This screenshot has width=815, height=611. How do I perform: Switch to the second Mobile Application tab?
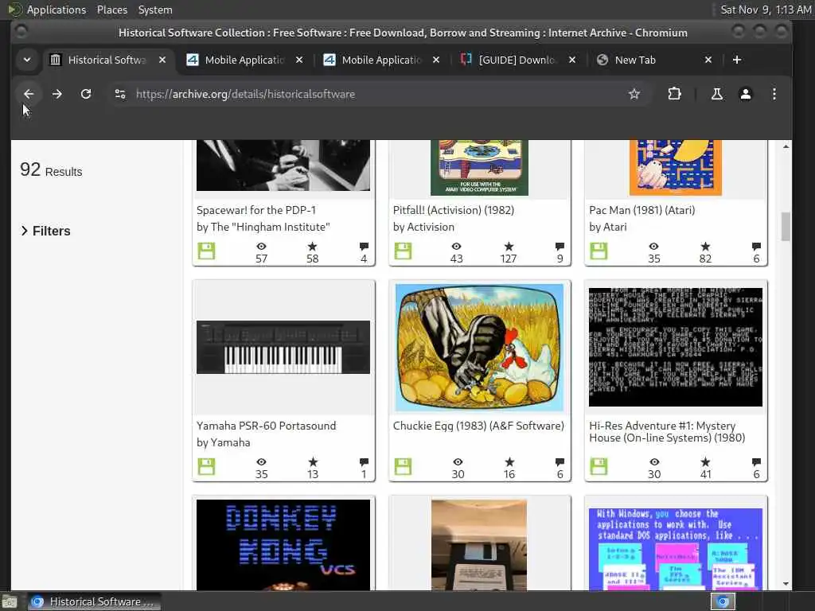[381, 60]
